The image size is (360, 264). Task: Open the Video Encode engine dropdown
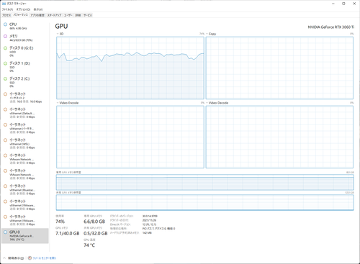(x=68, y=103)
